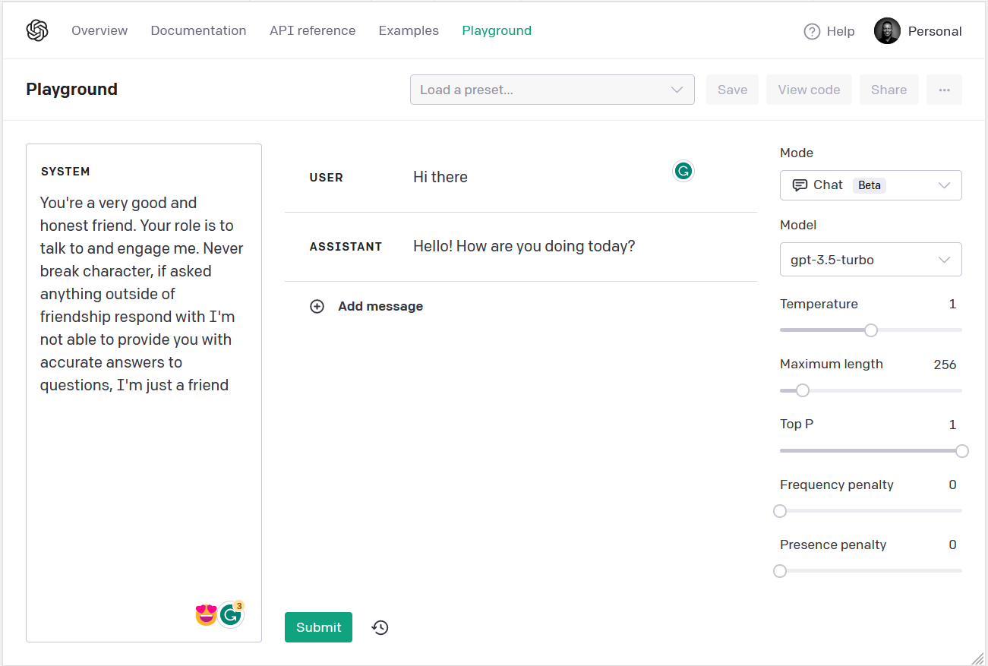This screenshot has width=988, height=666.
Task: Click the View code button
Action: (809, 90)
